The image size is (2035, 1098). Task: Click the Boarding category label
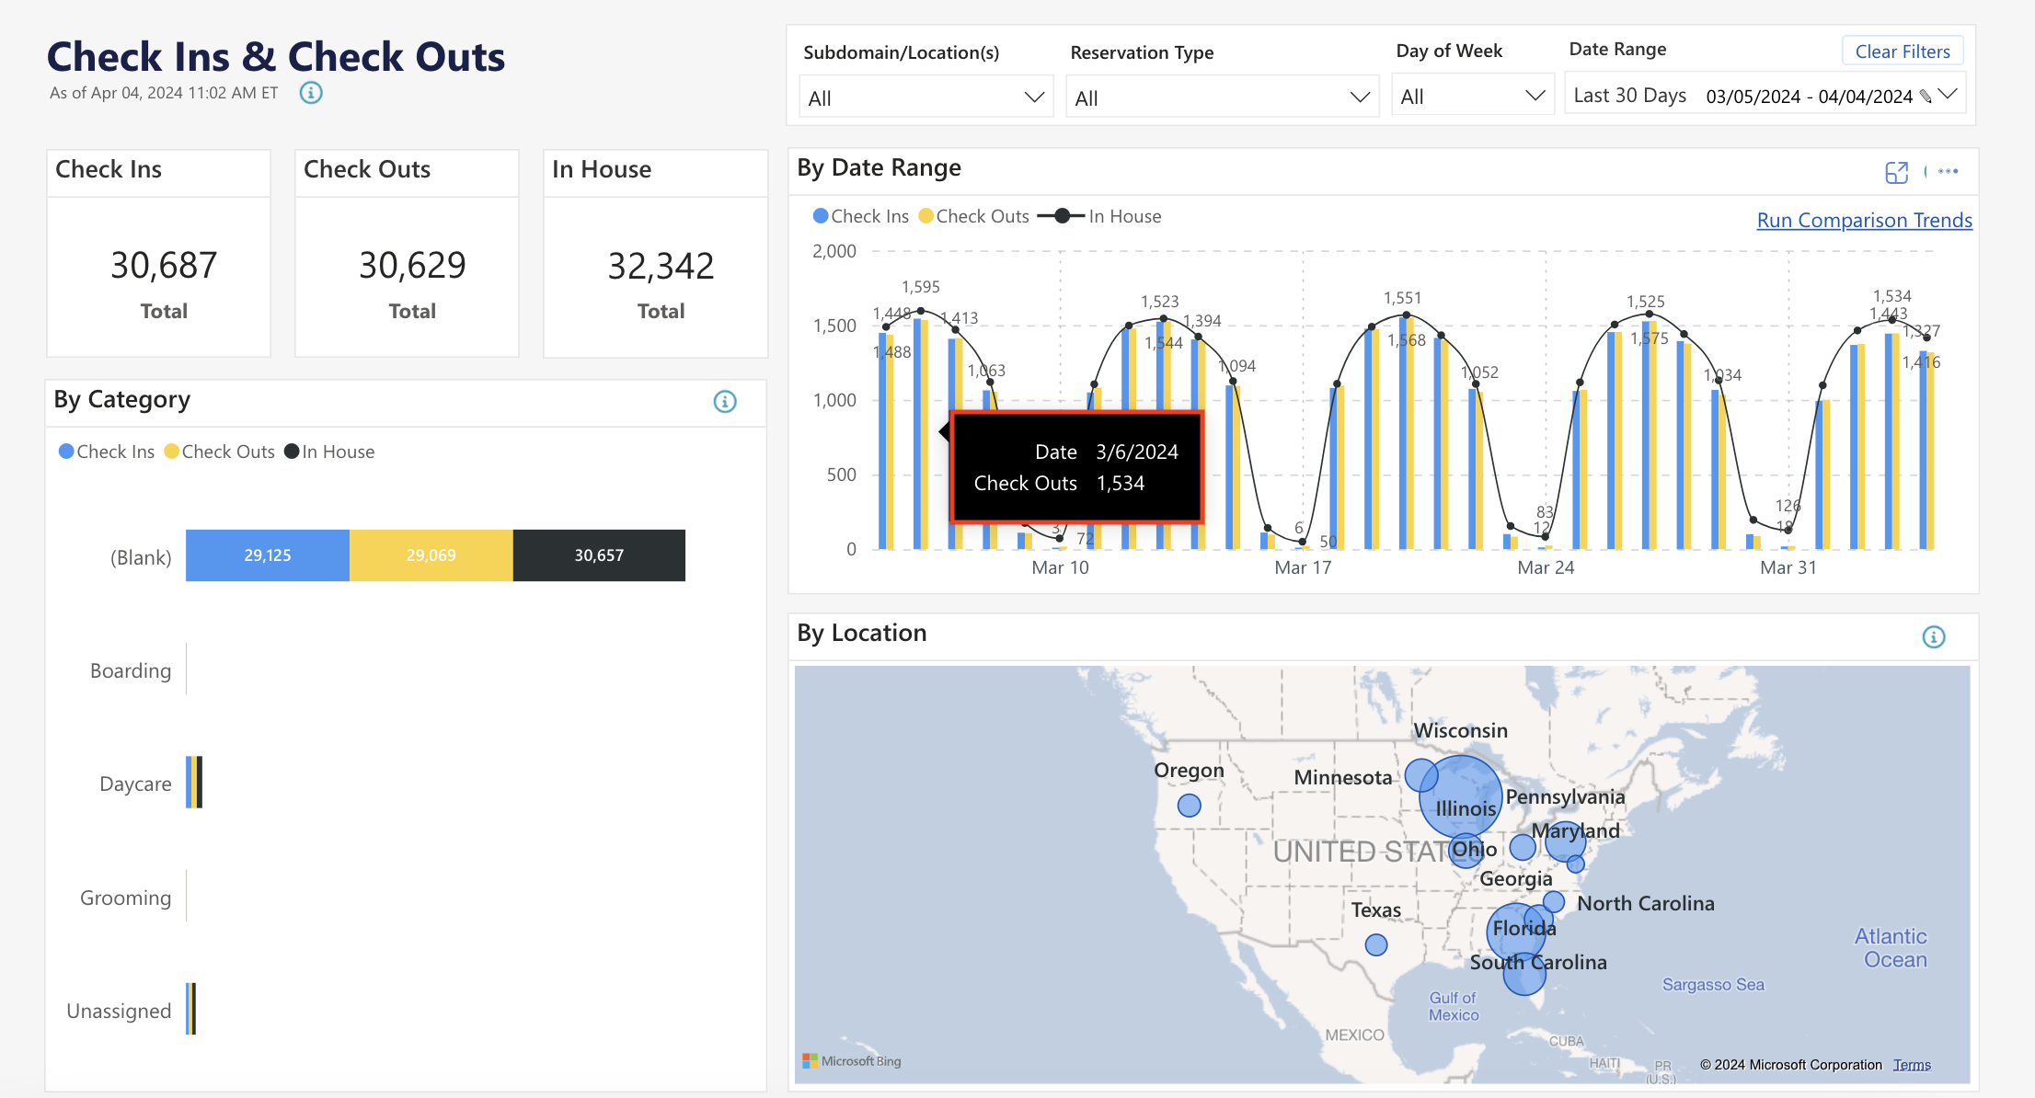[131, 670]
